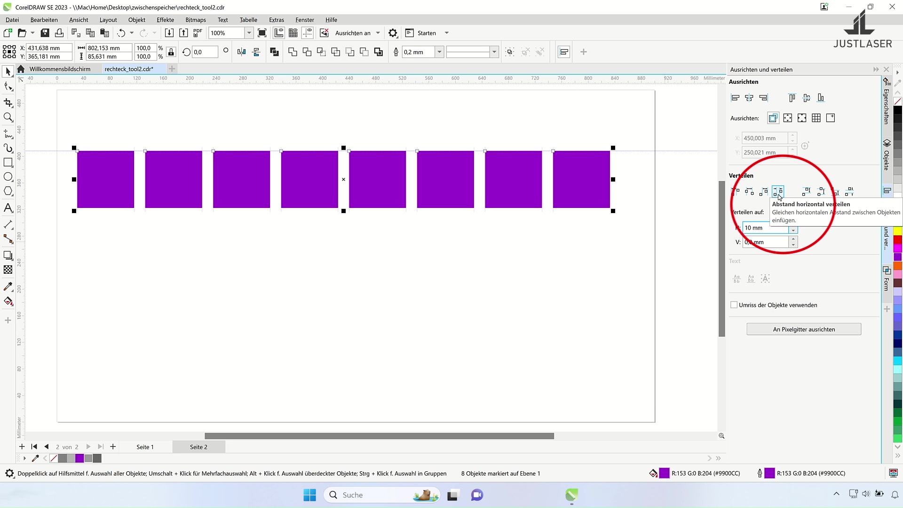
Task: Select the yellow color swatch in palette
Action: (x=897, y=231)
